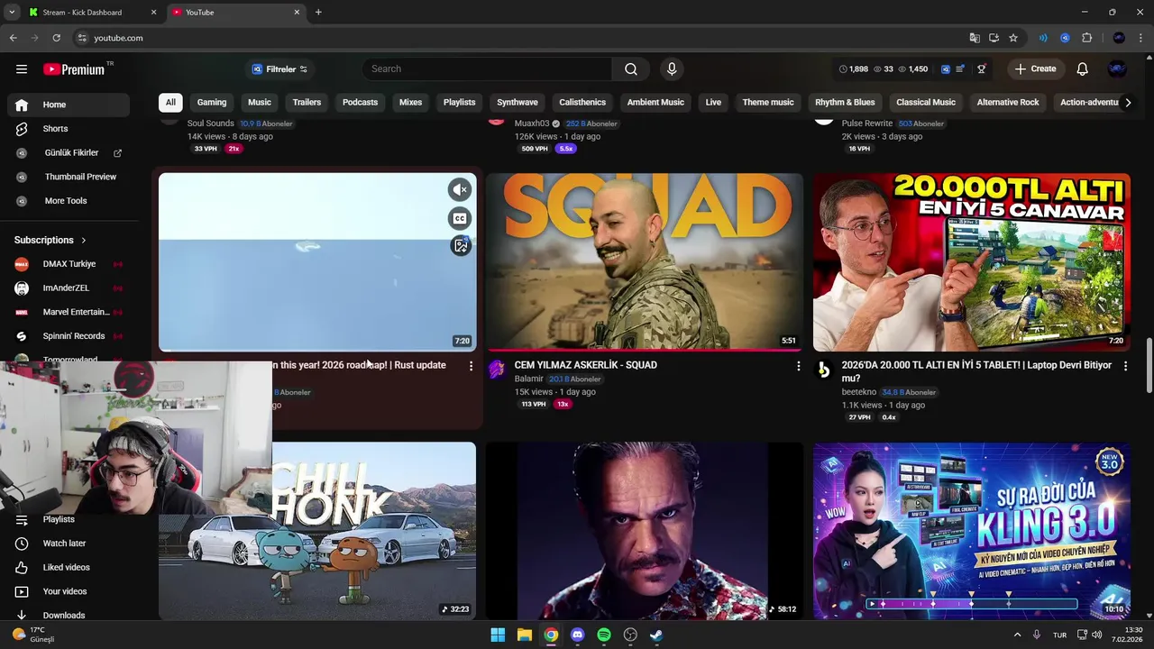Switch to the Stream - Kick Dashboard tab
This screenshot has height=649, width=1154.
pos(90,13)
